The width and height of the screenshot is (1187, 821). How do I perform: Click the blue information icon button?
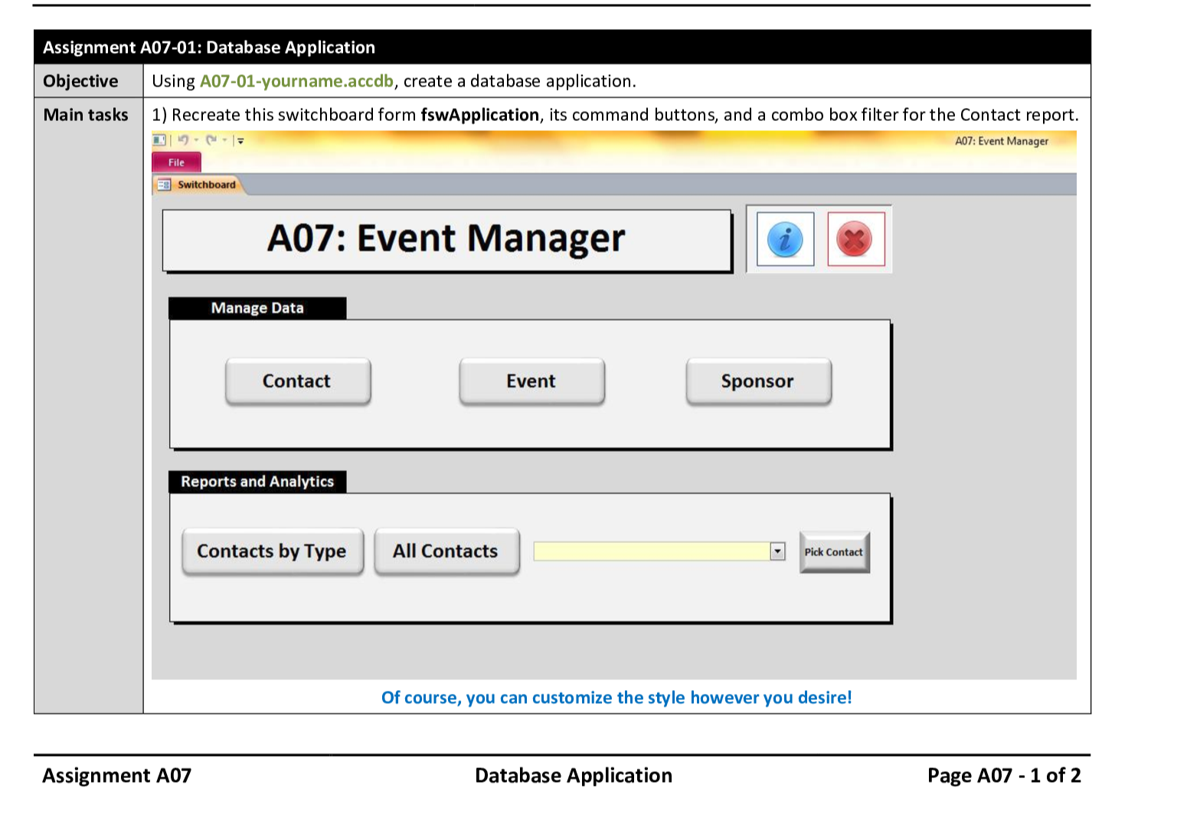[785, 240]
